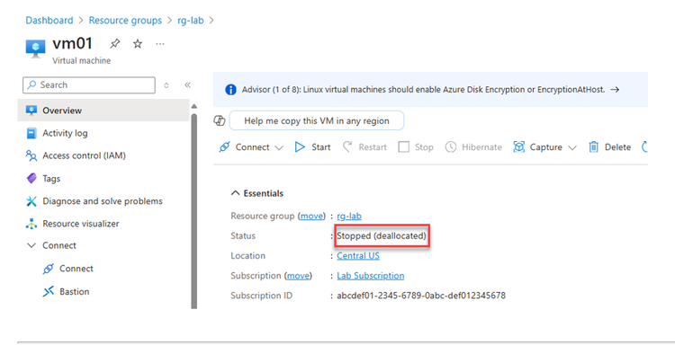
Task: Open the Capture dropdown in the toolbar
Action: pos(544,147)
